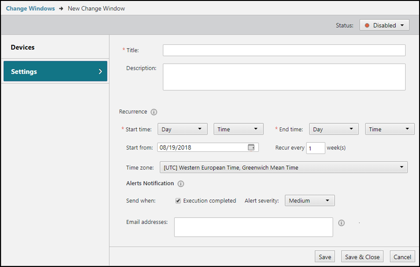Cancel the new change window

tap(402, 257)
